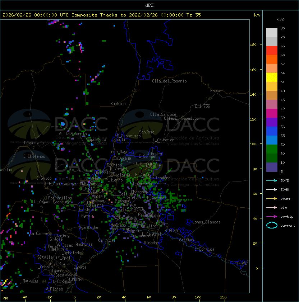
Task: Click the 'C_Guido' map label
Action: [44, 178]
